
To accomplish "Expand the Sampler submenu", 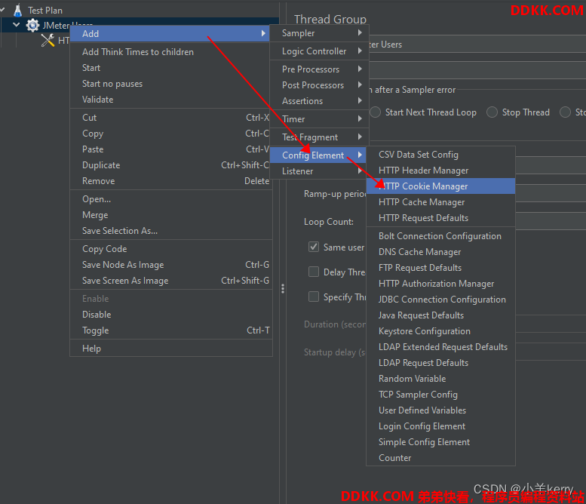I will (319, 33).
